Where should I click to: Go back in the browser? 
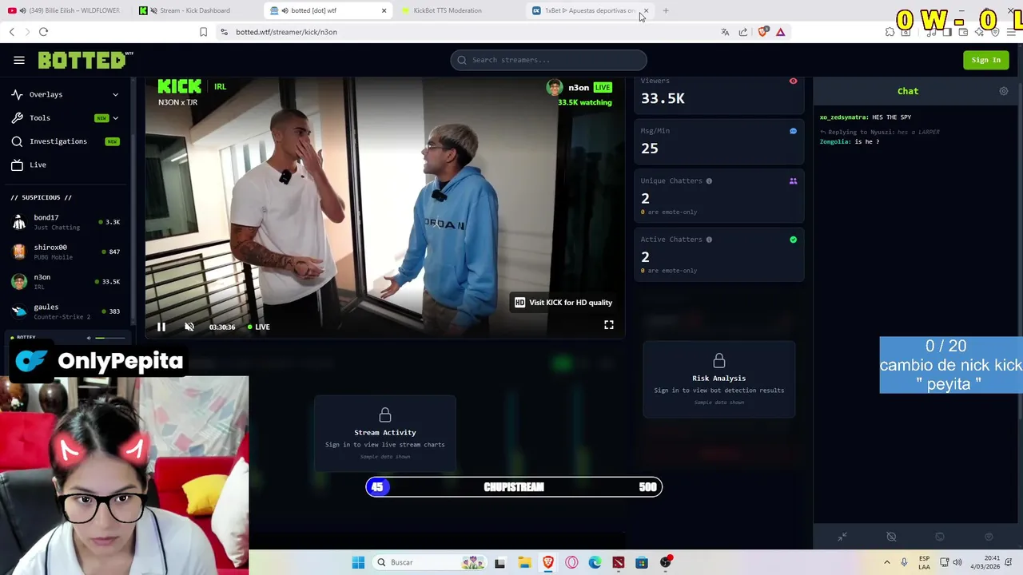[12, 32]
